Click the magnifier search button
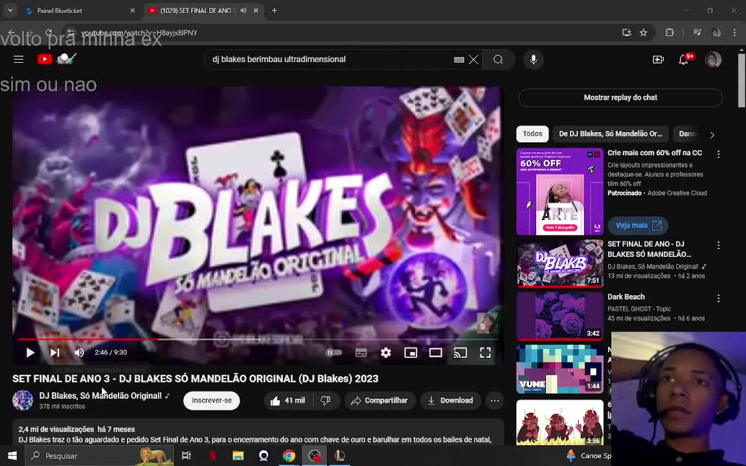Image resolution: width=746 pixels, height=466 pixels. tap(498, 60)
